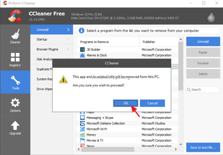The height and width of the screenshot is (155, 223).
Task: Open the Cleaner section in the sidebar
Action: (x=15, y=36)
